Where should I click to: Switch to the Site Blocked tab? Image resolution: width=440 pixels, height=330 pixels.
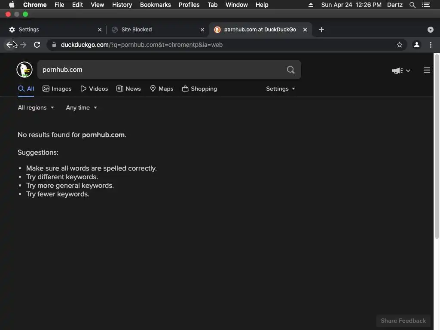(x=157, y=30)
